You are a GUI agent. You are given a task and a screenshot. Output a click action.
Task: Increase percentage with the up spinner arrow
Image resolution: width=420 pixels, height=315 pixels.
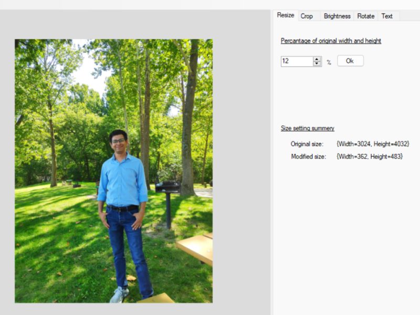[x=317, y=59]
